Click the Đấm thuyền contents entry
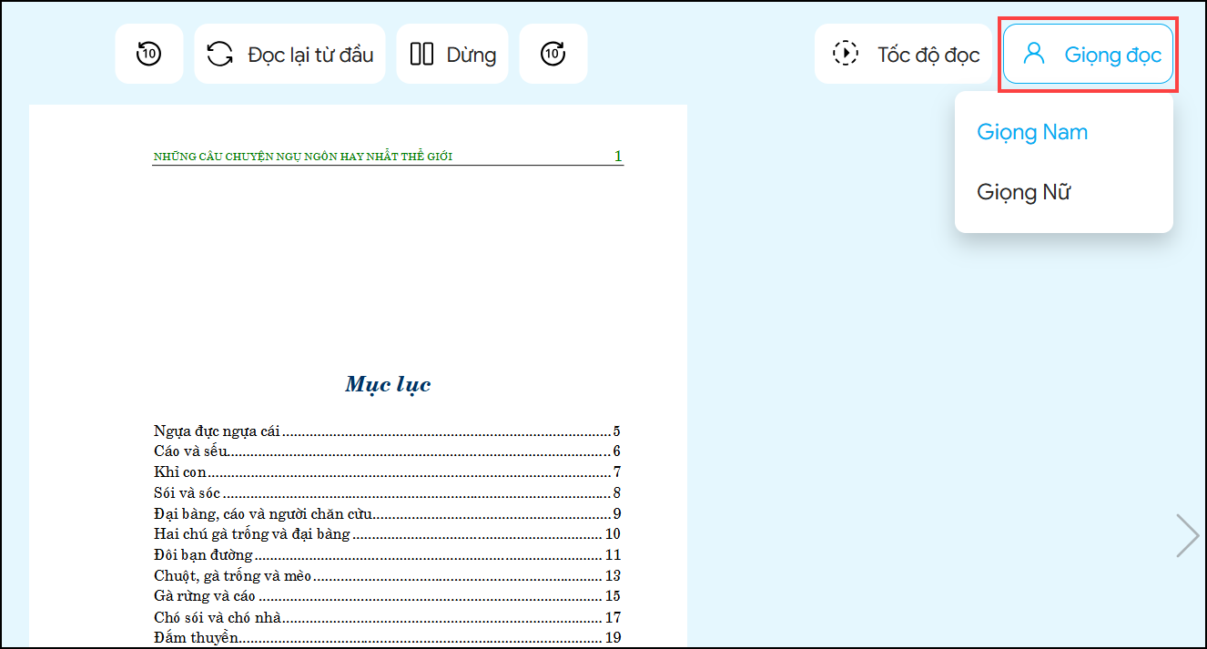The width and height of the screenshot is (1207, 649). click(x=196, y=638)
